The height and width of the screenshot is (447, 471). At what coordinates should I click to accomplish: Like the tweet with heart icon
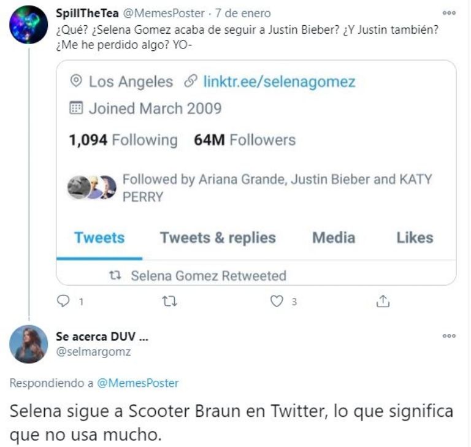(277, 301)
